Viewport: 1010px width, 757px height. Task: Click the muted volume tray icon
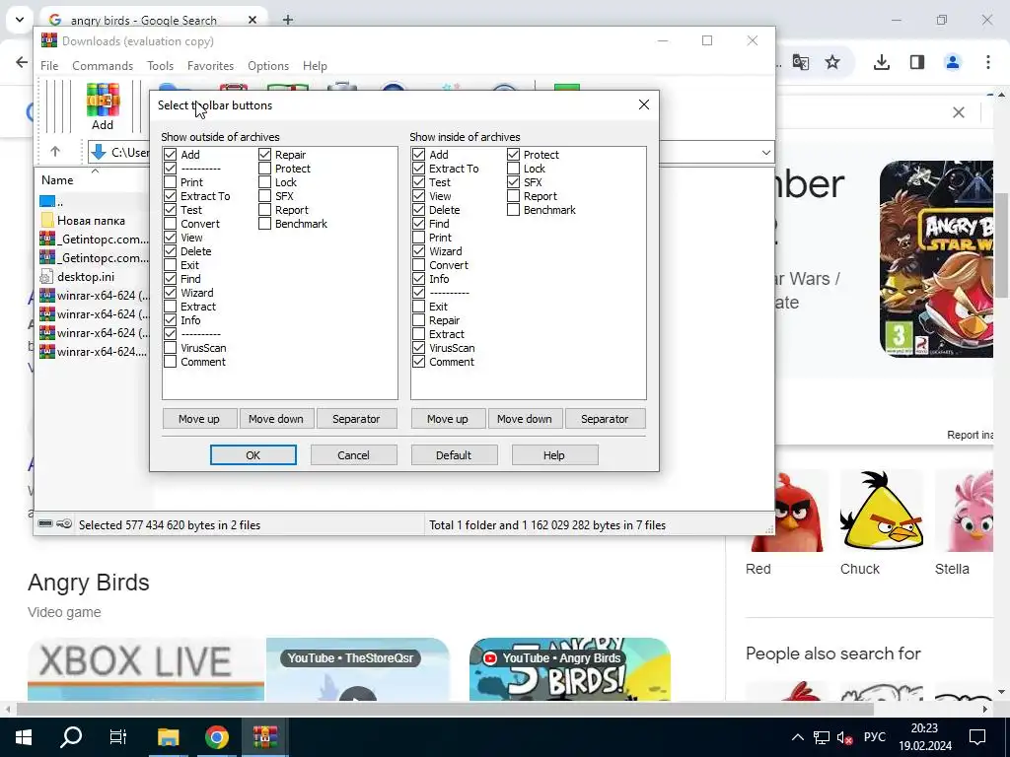coord(844,737)
